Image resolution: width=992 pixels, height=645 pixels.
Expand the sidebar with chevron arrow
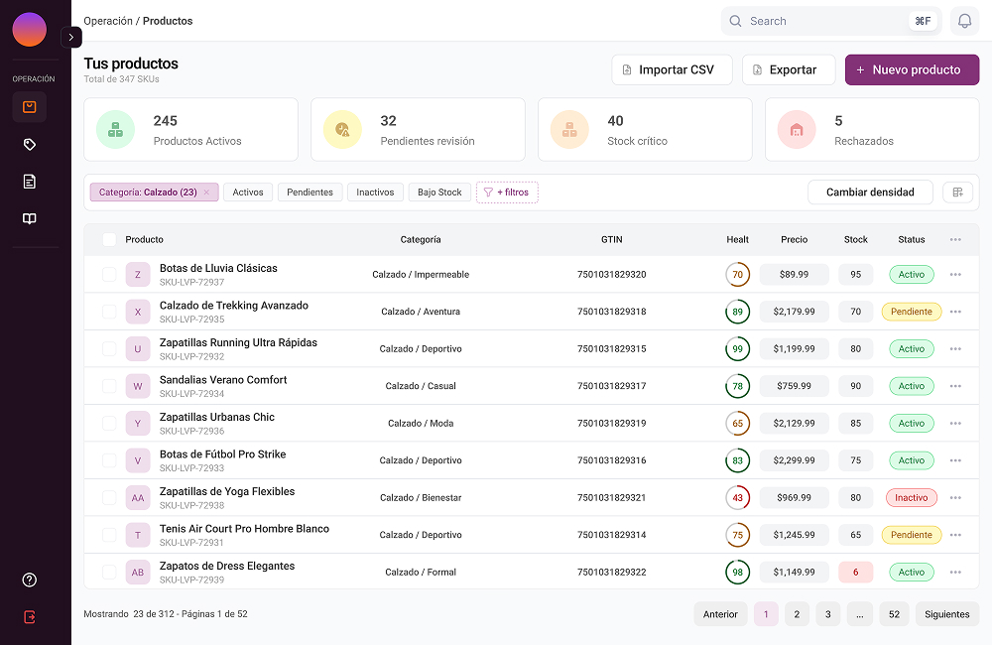pos(70,38)
